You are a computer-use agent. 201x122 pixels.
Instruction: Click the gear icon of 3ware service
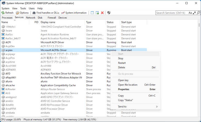tap(3, 31)
